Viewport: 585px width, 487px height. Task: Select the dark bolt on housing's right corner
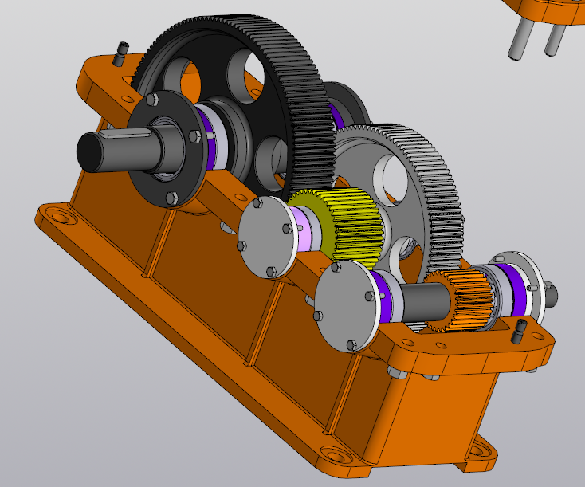pyautogui.click(x=520, y=330)
